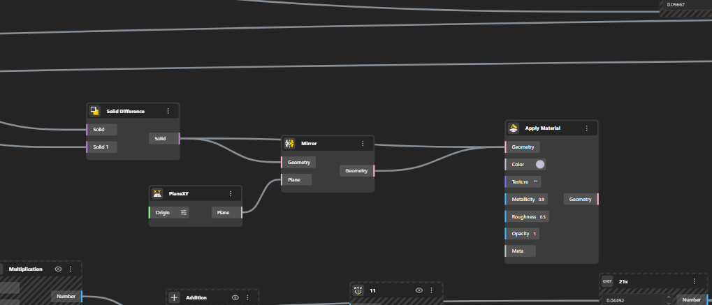Toggle visibility eye on Addition node
Viewport: 712px width, 305px height.
pyautogui.click(x=235, y=298)
